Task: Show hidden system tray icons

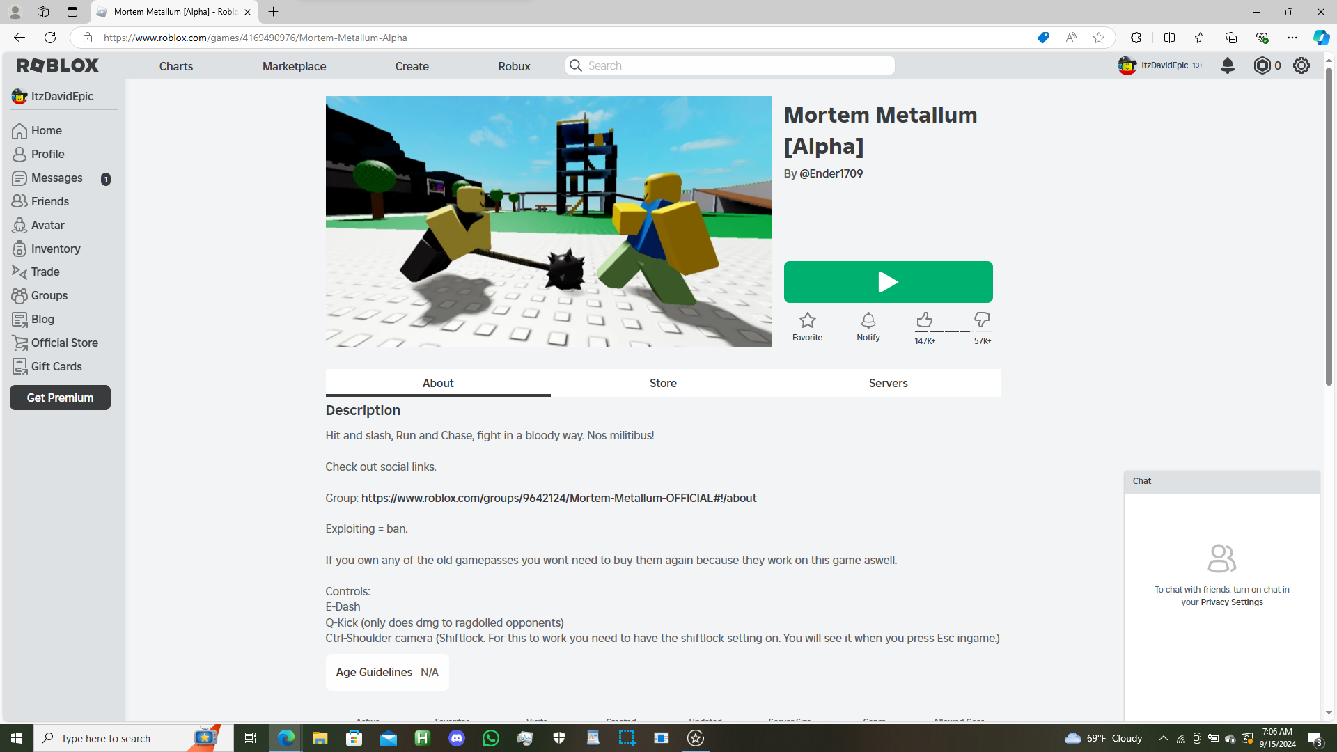Action: pos(1163,738)
